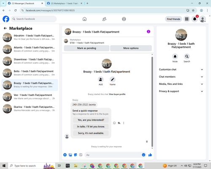Choose a sticker icon in composer

coord(76,155)
